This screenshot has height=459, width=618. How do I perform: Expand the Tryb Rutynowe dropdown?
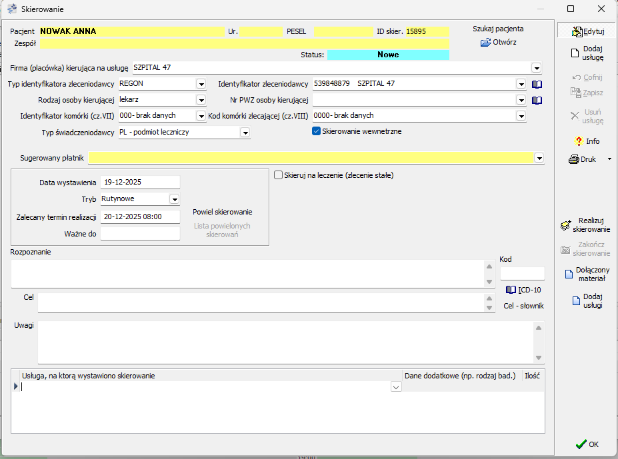pos(174,199)
